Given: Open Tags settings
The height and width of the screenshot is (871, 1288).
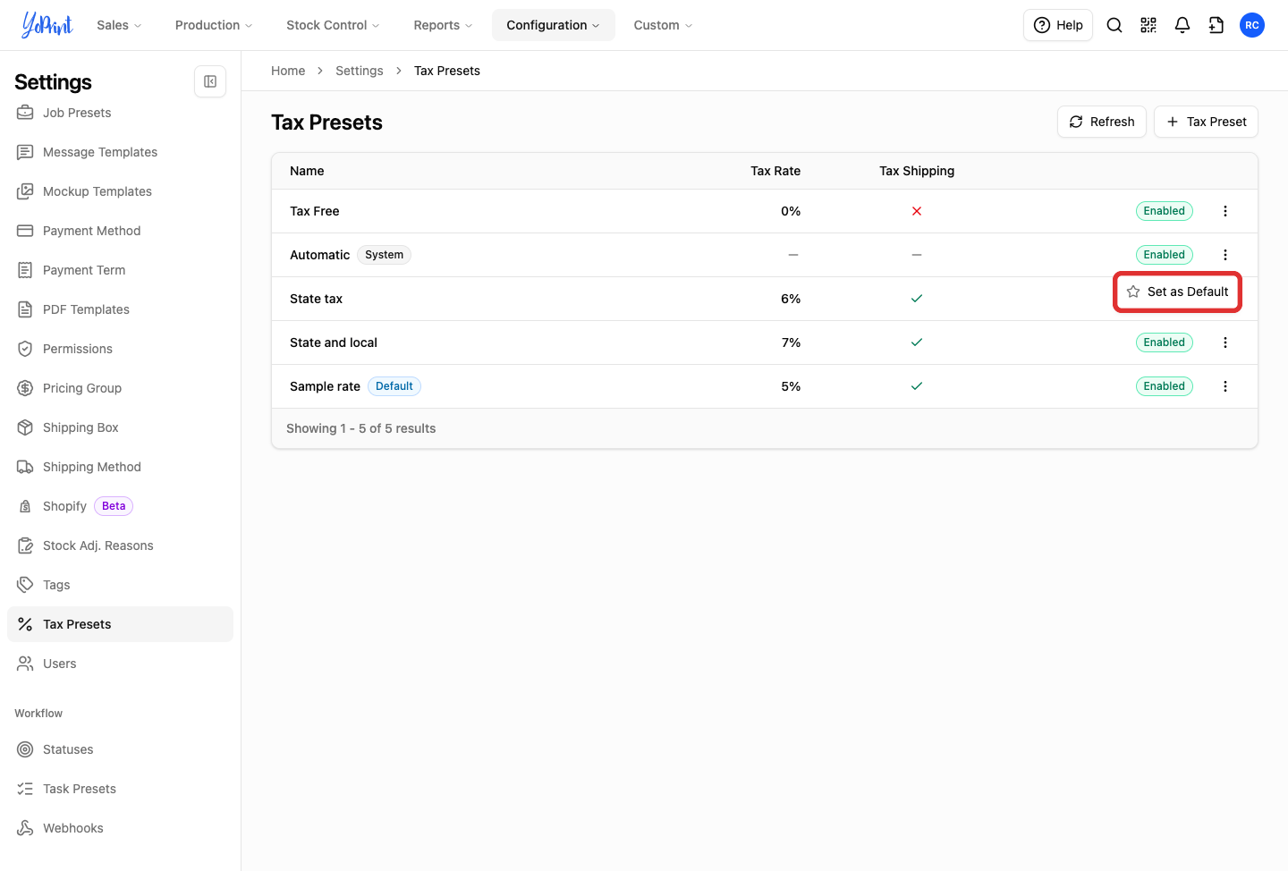Looking at the screenshot, I should [120, 585].
